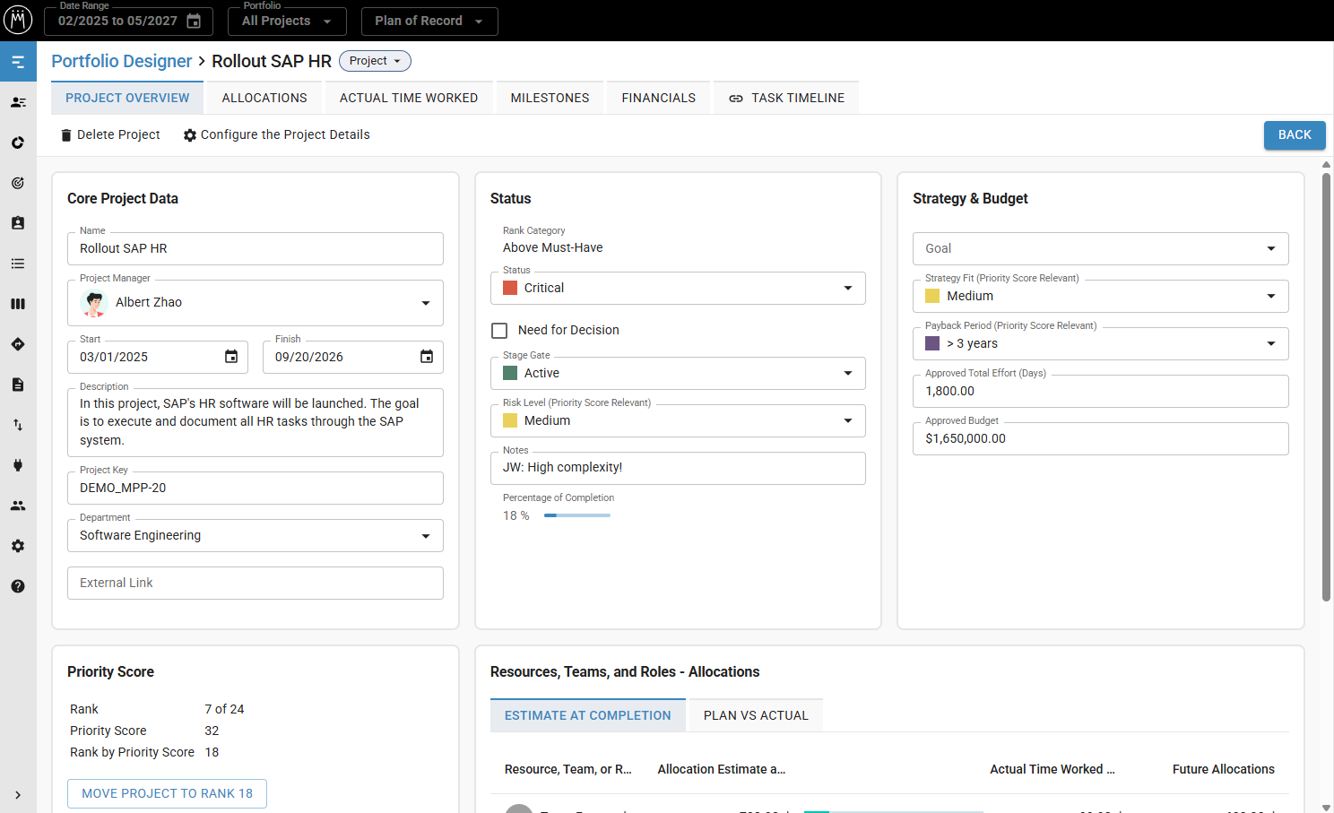Expand the Goal dropdown
1334x813 pixels.
pyautogui.click(x=1271, y=248)
